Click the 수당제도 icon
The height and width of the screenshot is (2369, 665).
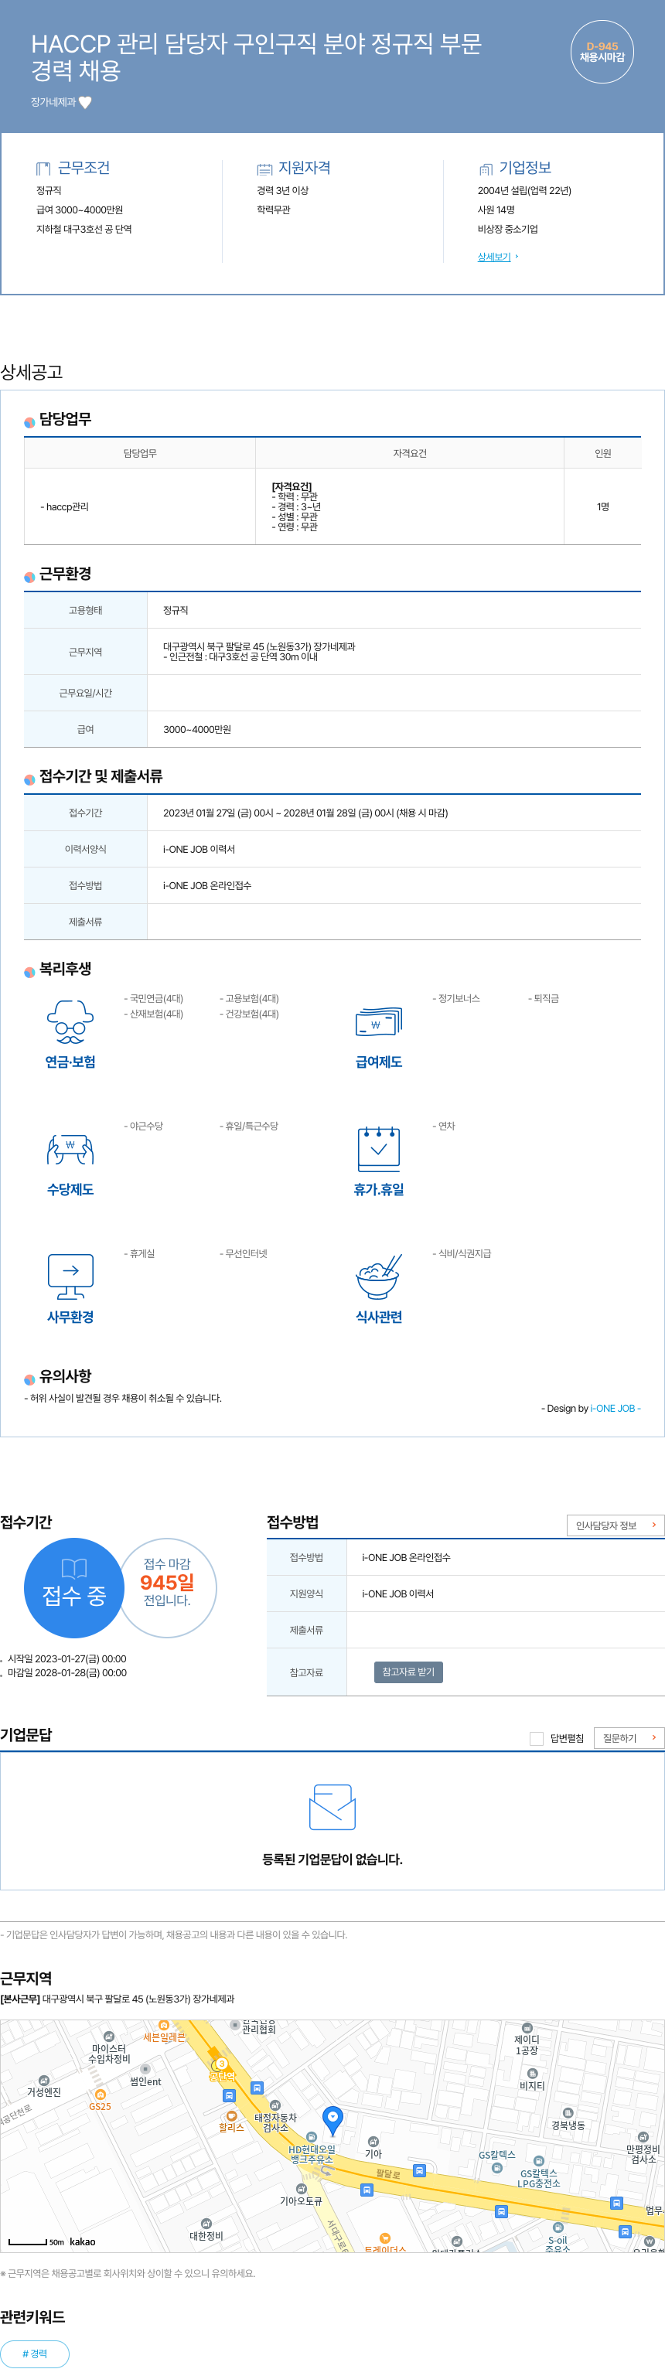coord(70,1150)
